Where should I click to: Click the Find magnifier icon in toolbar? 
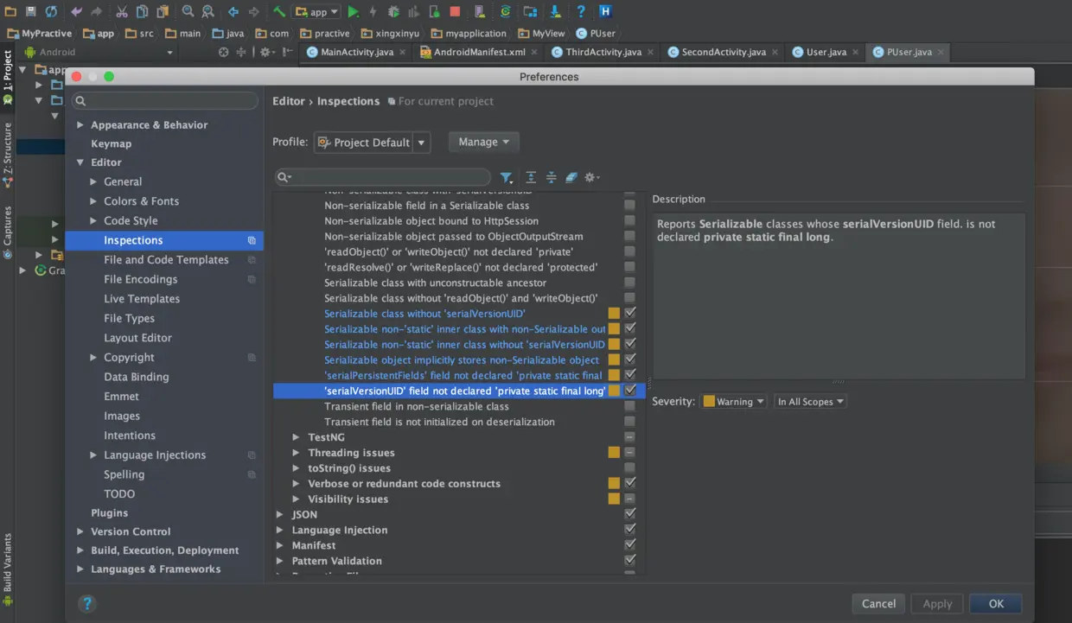tap(188, 11)
